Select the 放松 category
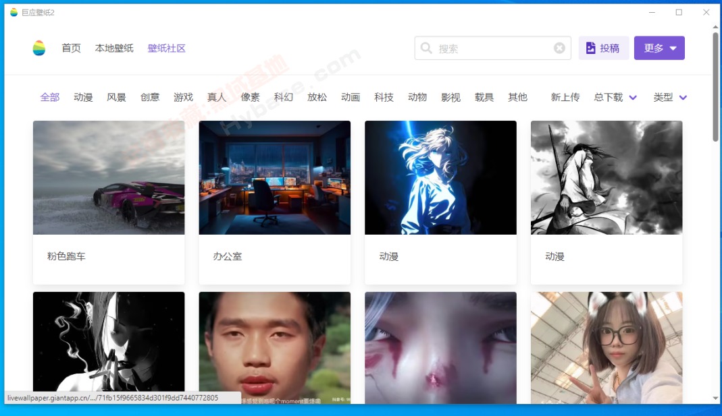The width and height of the screenshot is (722, 416). pos(317,98)
